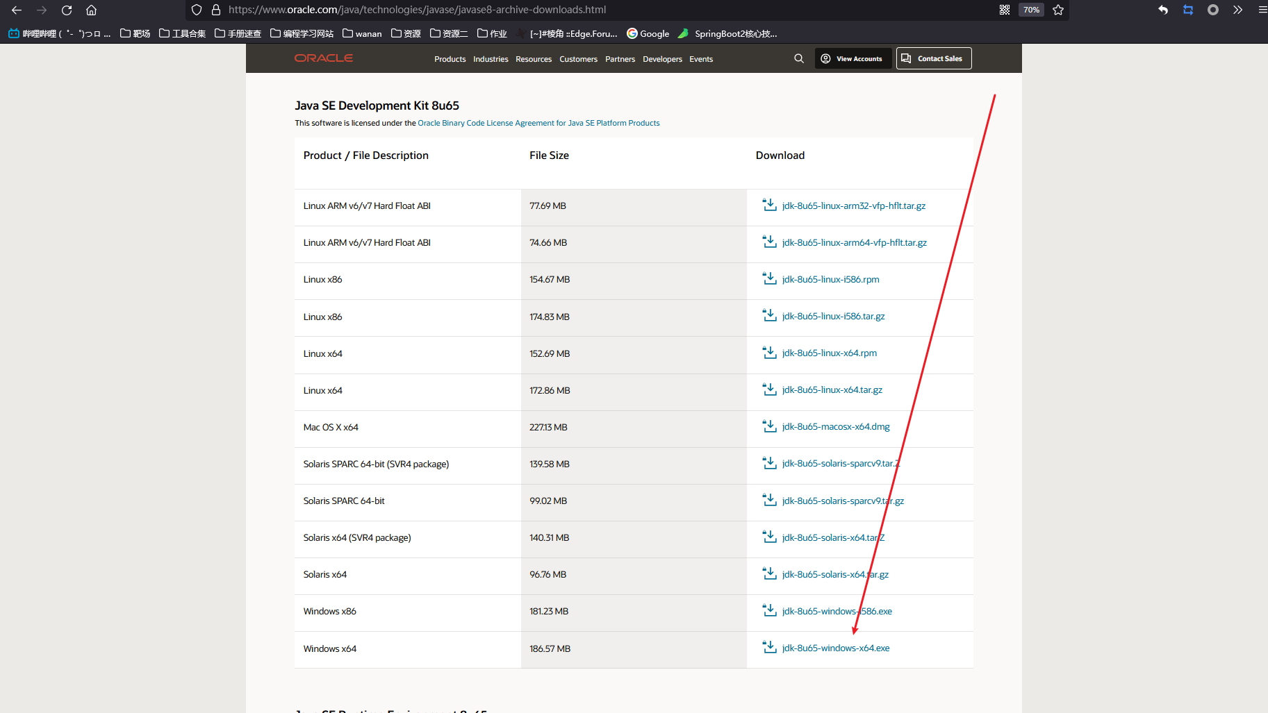Click the Windows x64 row label
The height and width of the screenshot is (713, 1268).
329,648
